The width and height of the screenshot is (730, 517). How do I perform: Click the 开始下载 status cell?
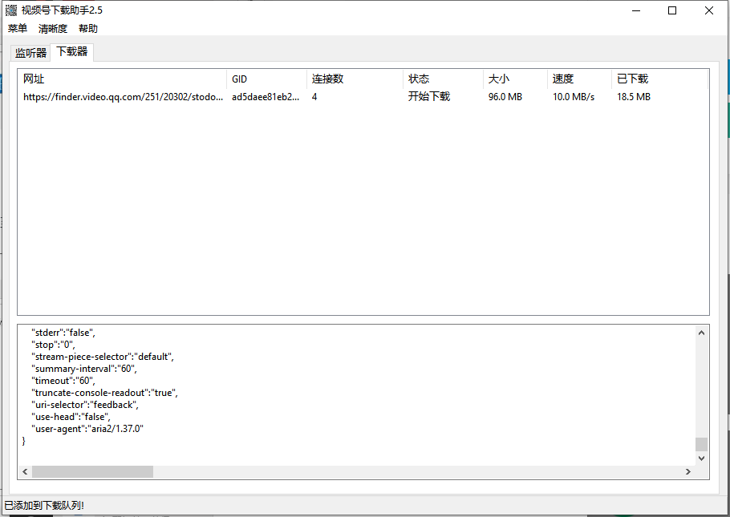[x=429, y=97]
